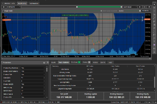Adjust the MACD Long stepper arrows

44,88
